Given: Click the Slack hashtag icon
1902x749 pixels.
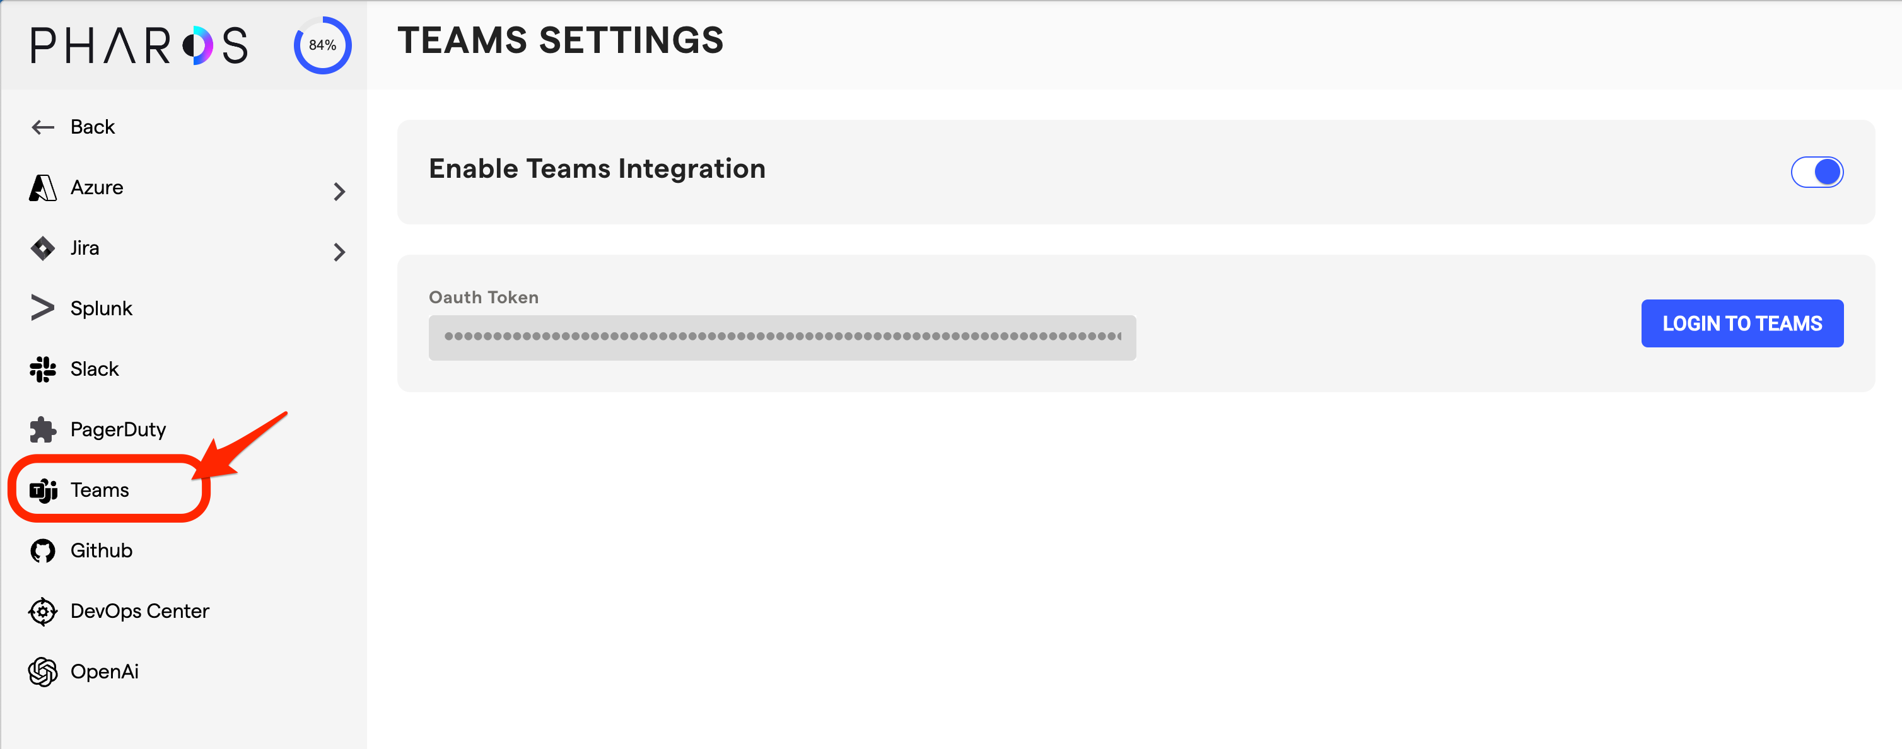Looking at the screenshot, I should (43, 369).
